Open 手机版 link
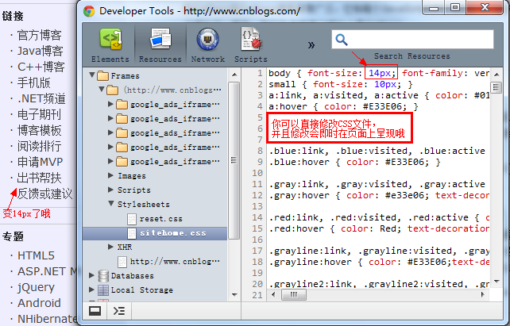The height and width of the screenshot is (326, 510). pyautogui.click(x=34, y=82)
